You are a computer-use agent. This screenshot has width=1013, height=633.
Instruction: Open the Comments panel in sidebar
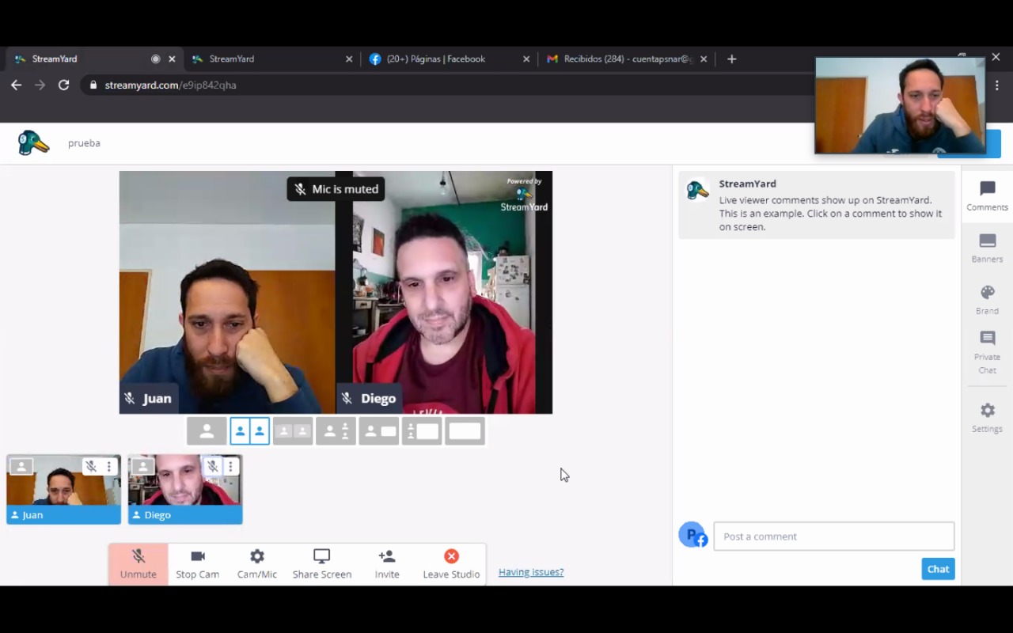(987, 195)
